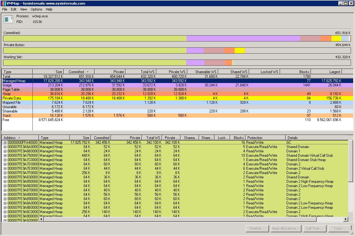Expand address 000007FE9A7E0000 row
The width and height of the screenshot is (355, 236).
[x=5, y=168]
